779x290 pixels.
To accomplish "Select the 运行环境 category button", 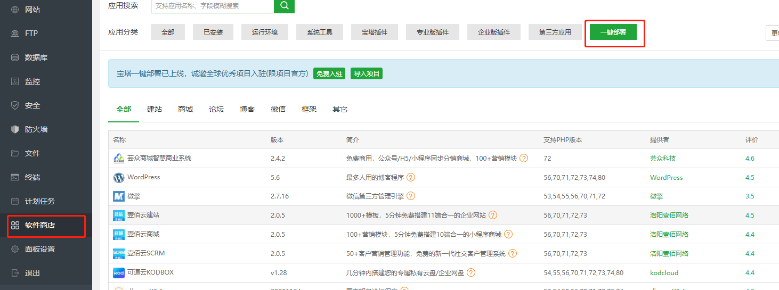I will 265,32.
